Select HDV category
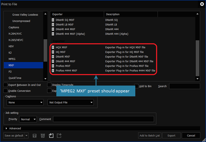This screenshot has height=142, width=206. (x=11, y=46)
